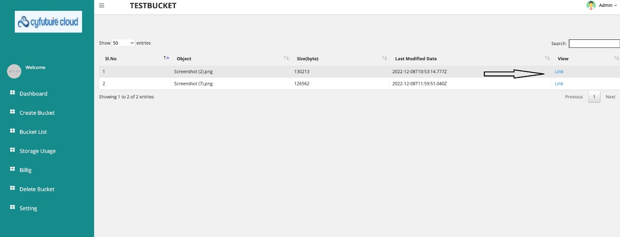Click the Bucket List sidebar icon

[13, 131]
